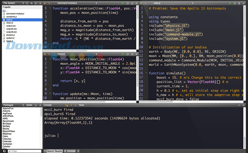Open moon.jl in the file tree
The image size is (248, 153).
point(23,23)
